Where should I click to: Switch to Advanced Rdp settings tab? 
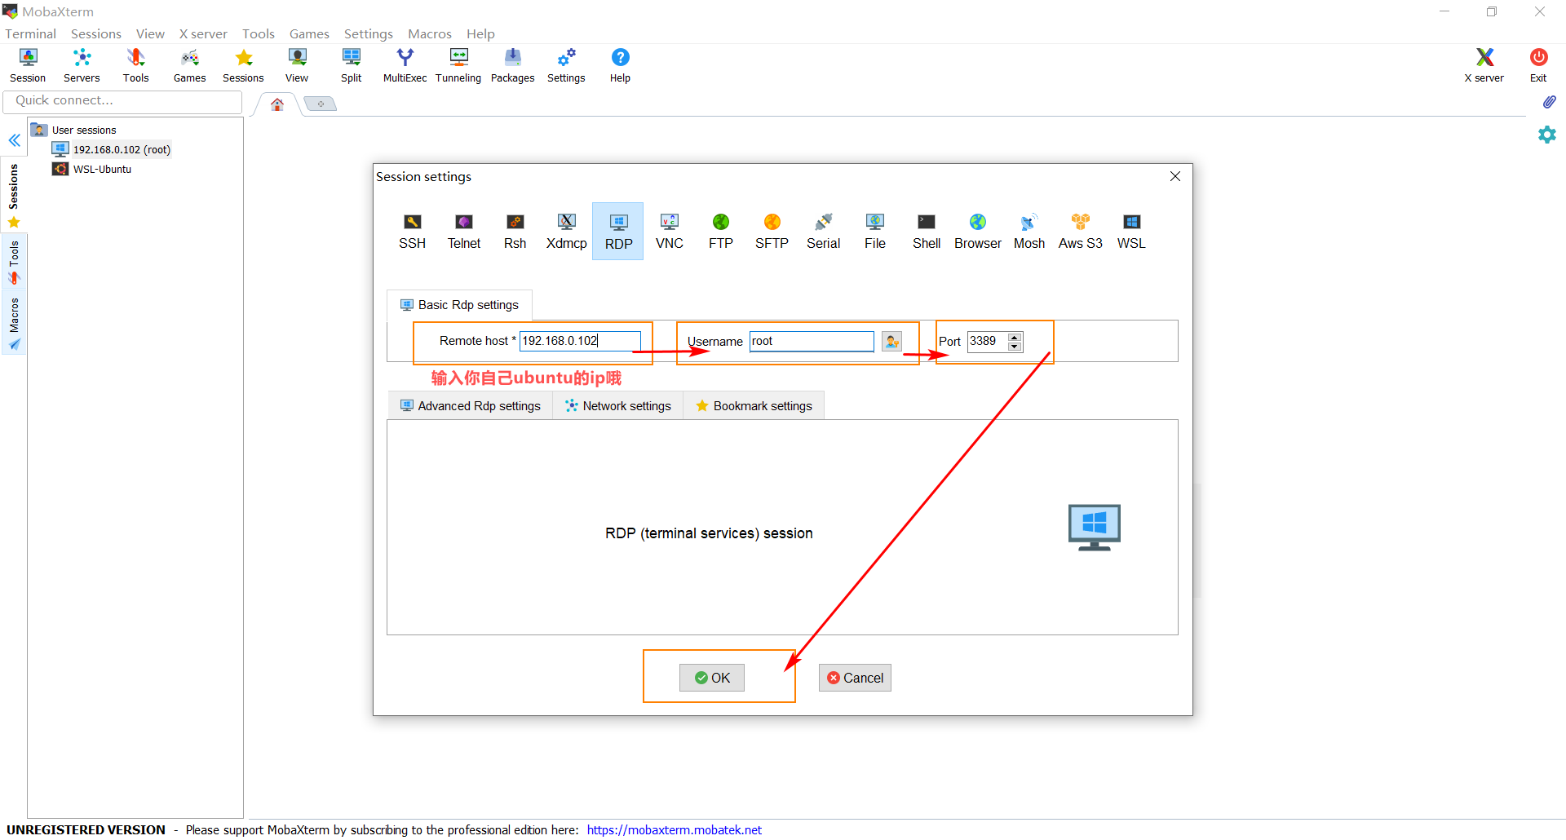(x=470, y=406)
